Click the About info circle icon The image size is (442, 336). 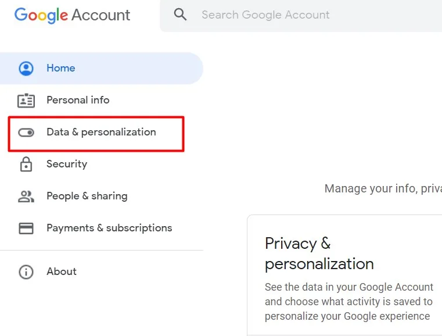[x=26, y=271]
